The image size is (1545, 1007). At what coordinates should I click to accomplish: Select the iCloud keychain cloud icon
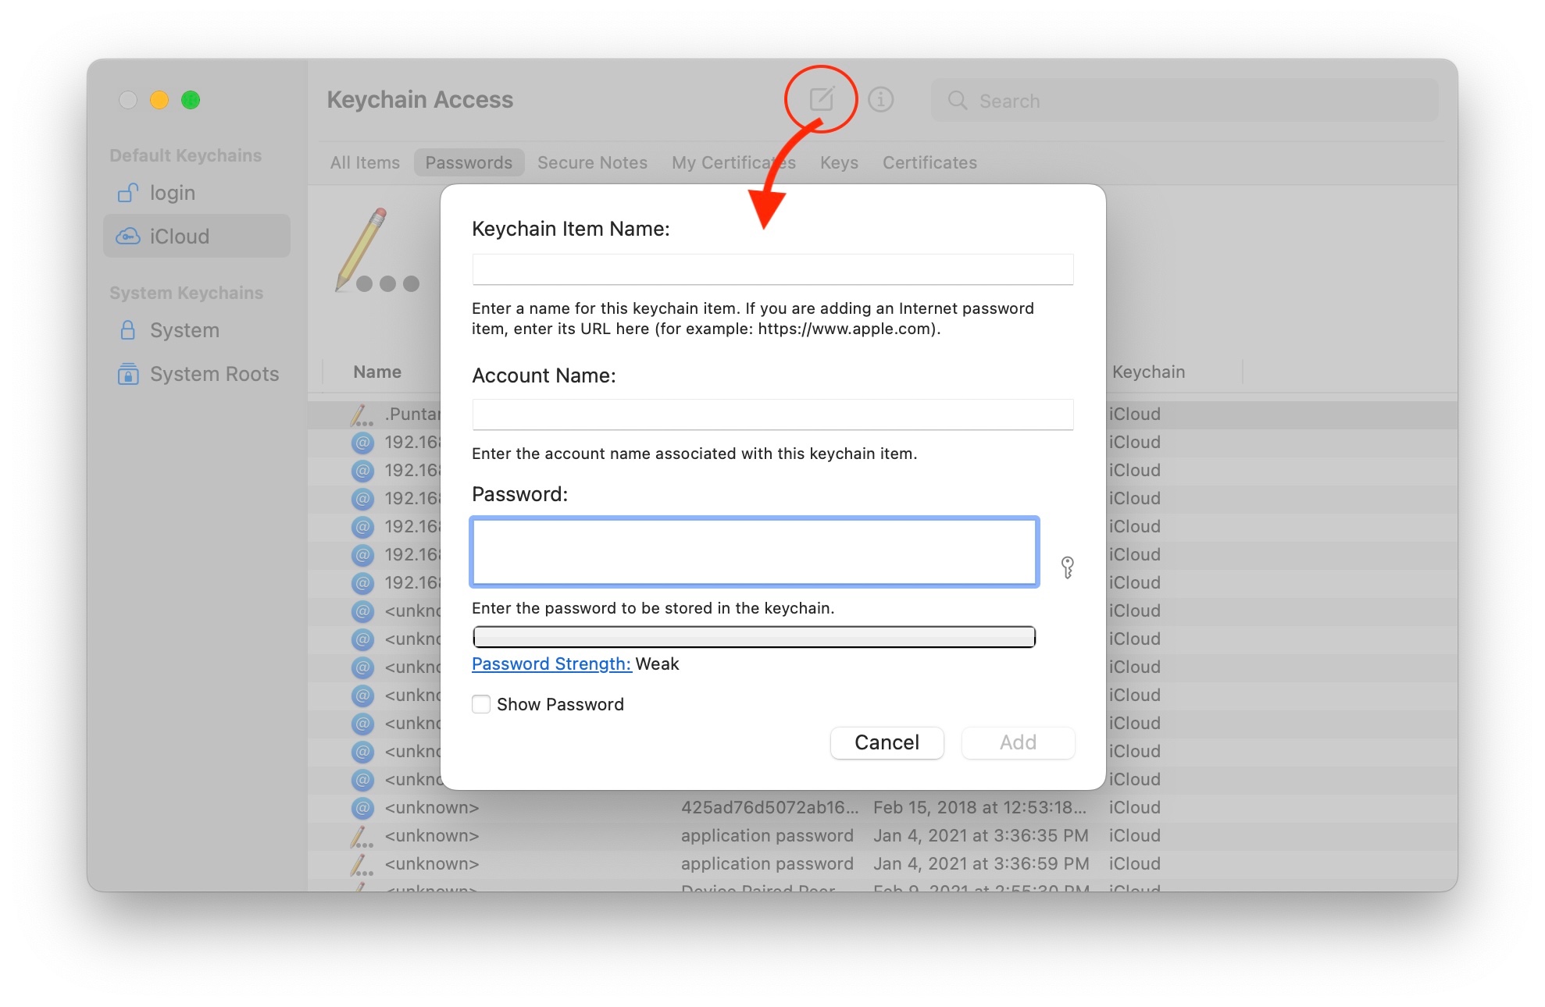tap(127, 237)
